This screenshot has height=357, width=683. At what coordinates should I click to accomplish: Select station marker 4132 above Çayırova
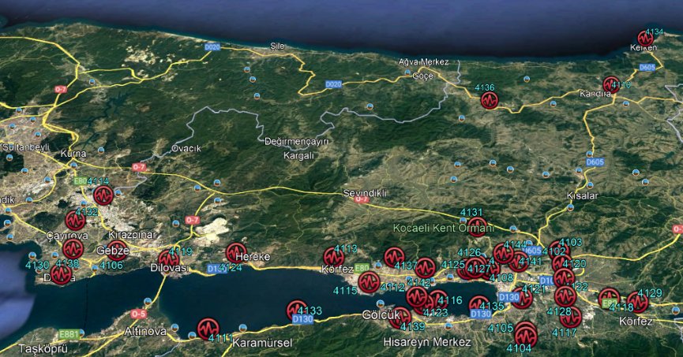click(75, 221)
